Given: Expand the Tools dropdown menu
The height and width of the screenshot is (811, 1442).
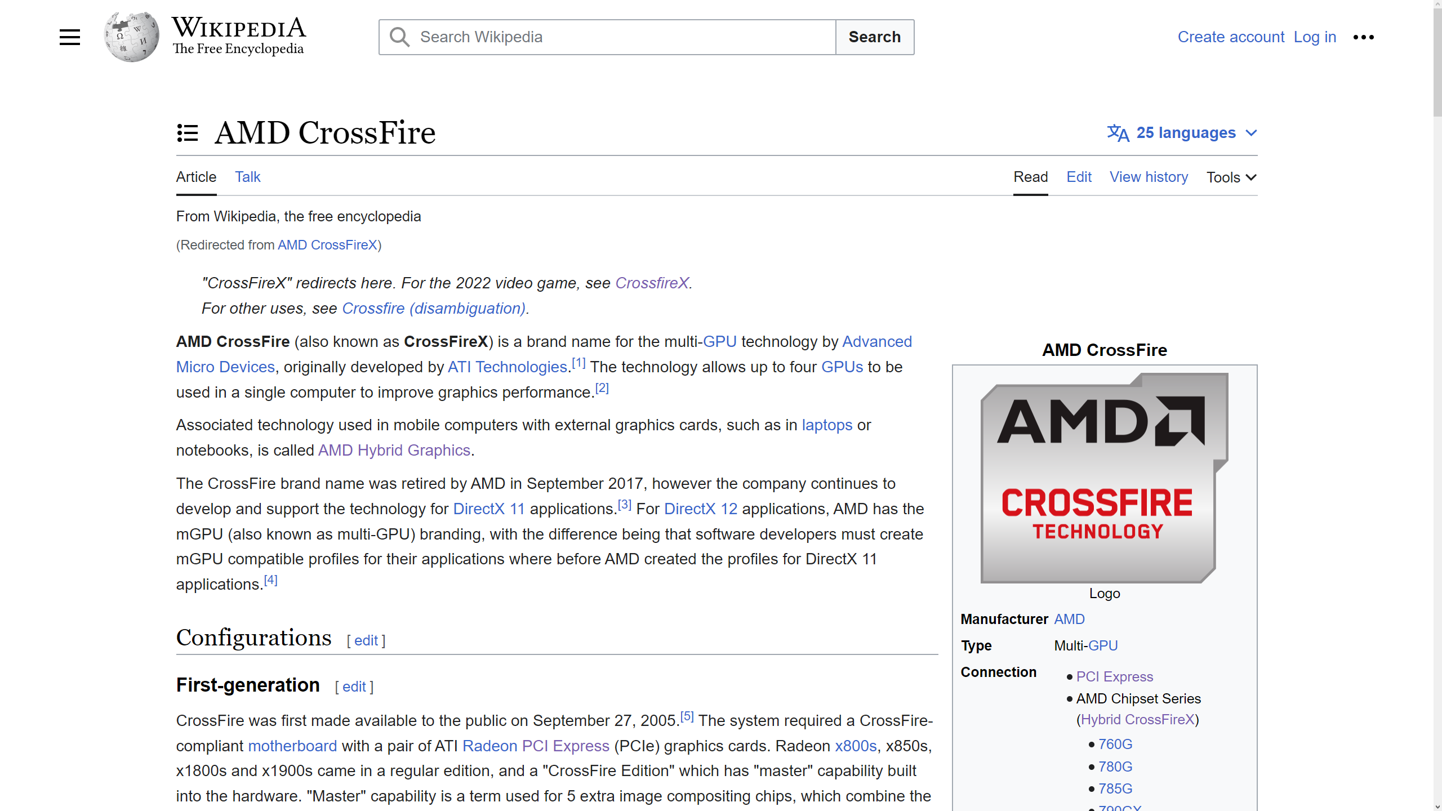Looking at the screenshot, I should (1231, 177).
